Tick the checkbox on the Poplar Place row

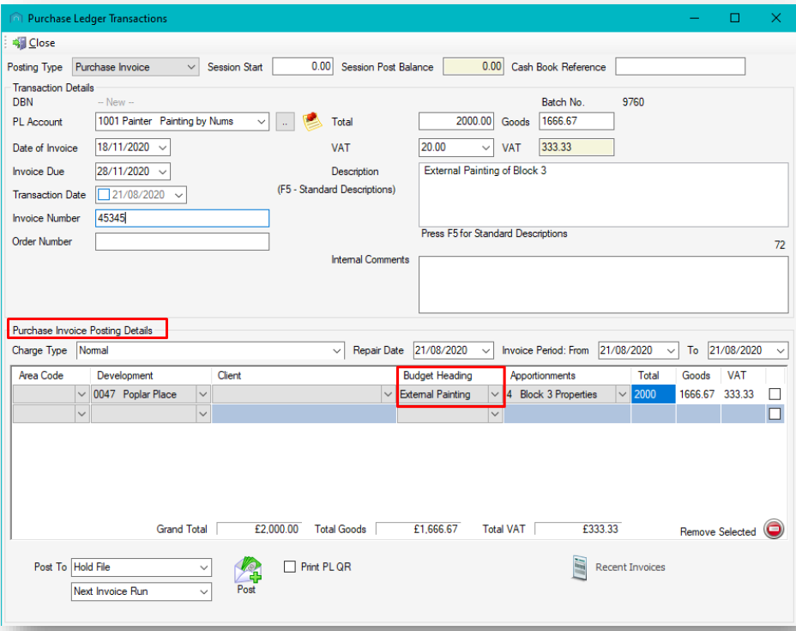pyautogui.click(x=775, y=394)
